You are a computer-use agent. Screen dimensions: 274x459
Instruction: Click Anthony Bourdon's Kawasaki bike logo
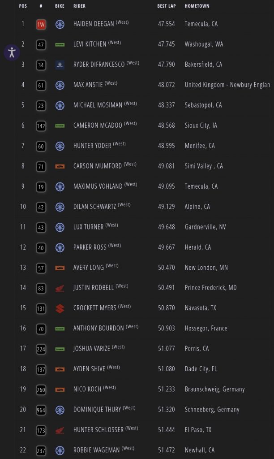[x=60, y=329]
